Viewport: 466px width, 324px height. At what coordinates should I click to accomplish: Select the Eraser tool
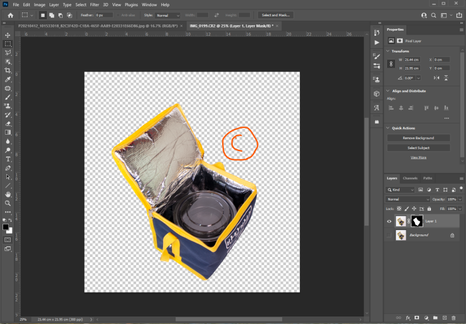click(x=8, y=124)
